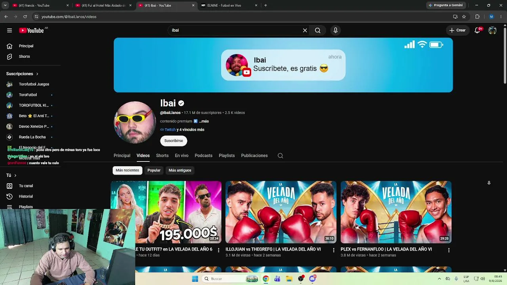Open the YouTube notifications bell
The height and width of the screenshot is (285, 507).
(x=478, y=30)
